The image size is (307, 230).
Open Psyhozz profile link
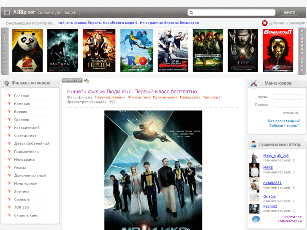coord(270,206)
